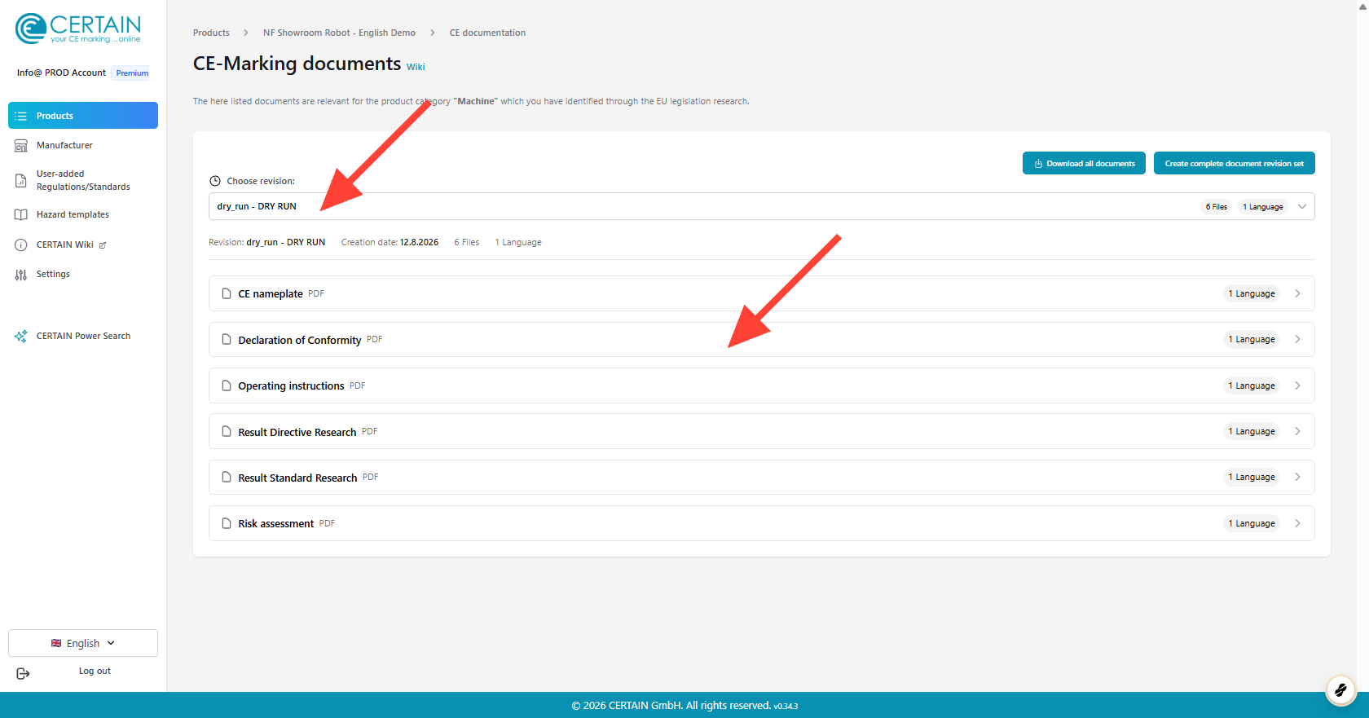Click the Result Directive Research title

pos(297,432)
